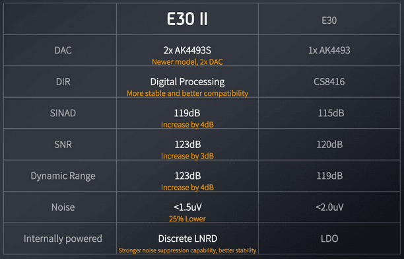Click the <1.5uV noise value
The image size is (404, 259).
coord(187,207)
